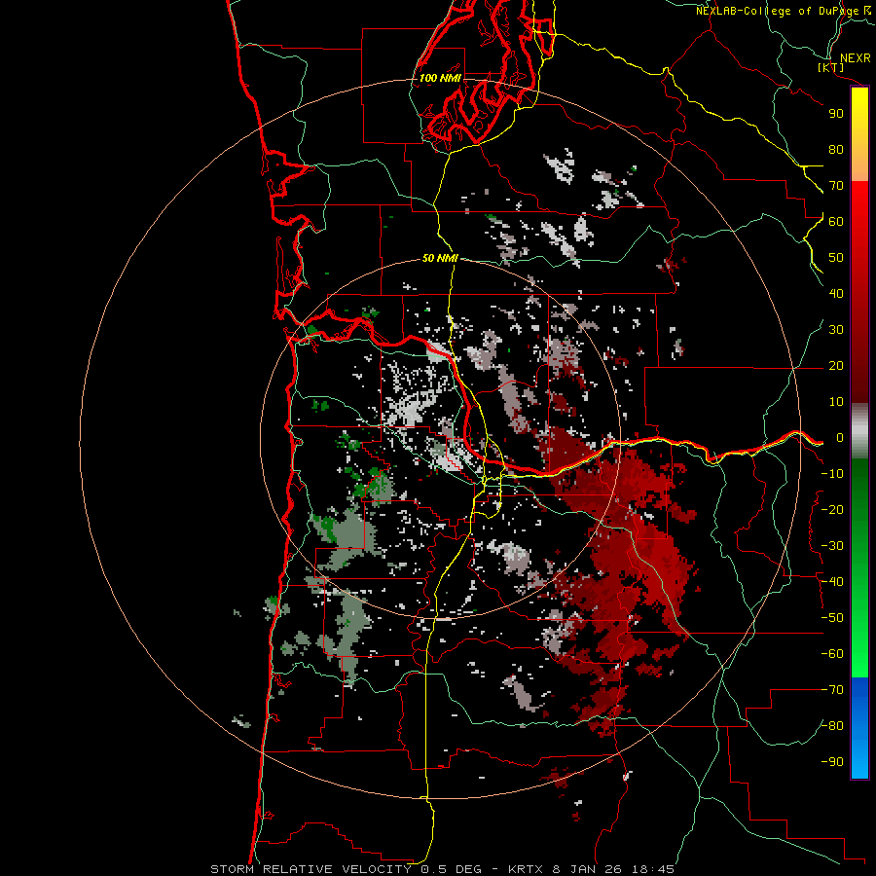
Task: Click the 0 value on the velocity scale
Action: point(840,438)
